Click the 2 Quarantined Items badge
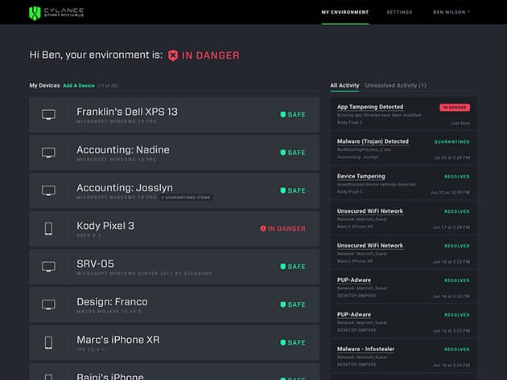 (186, 197)
